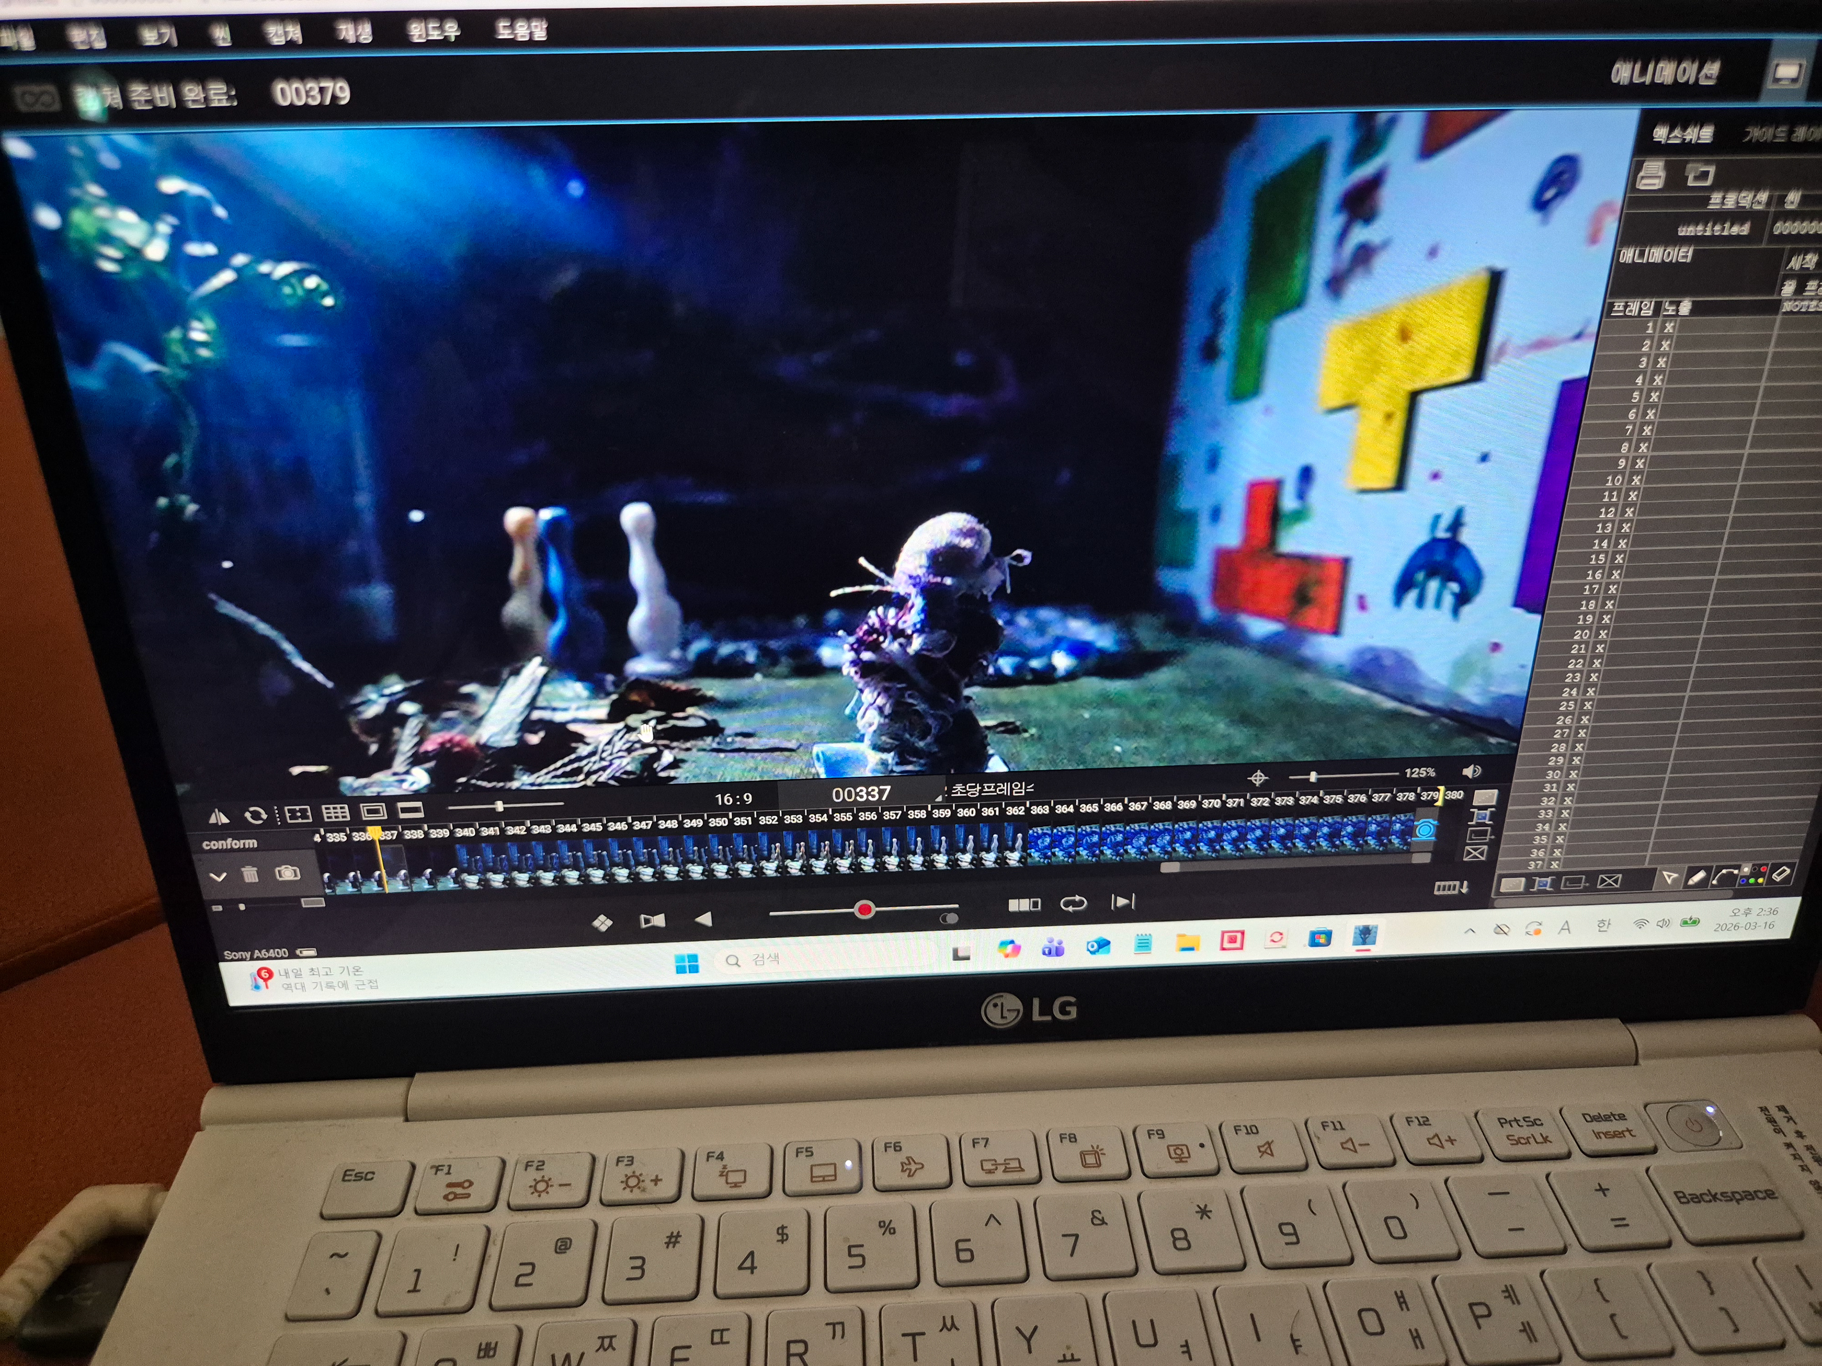Open File Explorer from the taskbar
Viewport: 1822px width, 1366px height.
[x=1187, y=943]
